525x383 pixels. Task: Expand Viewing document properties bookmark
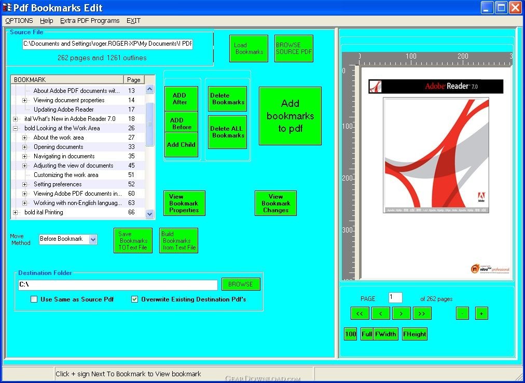point(24,100)
